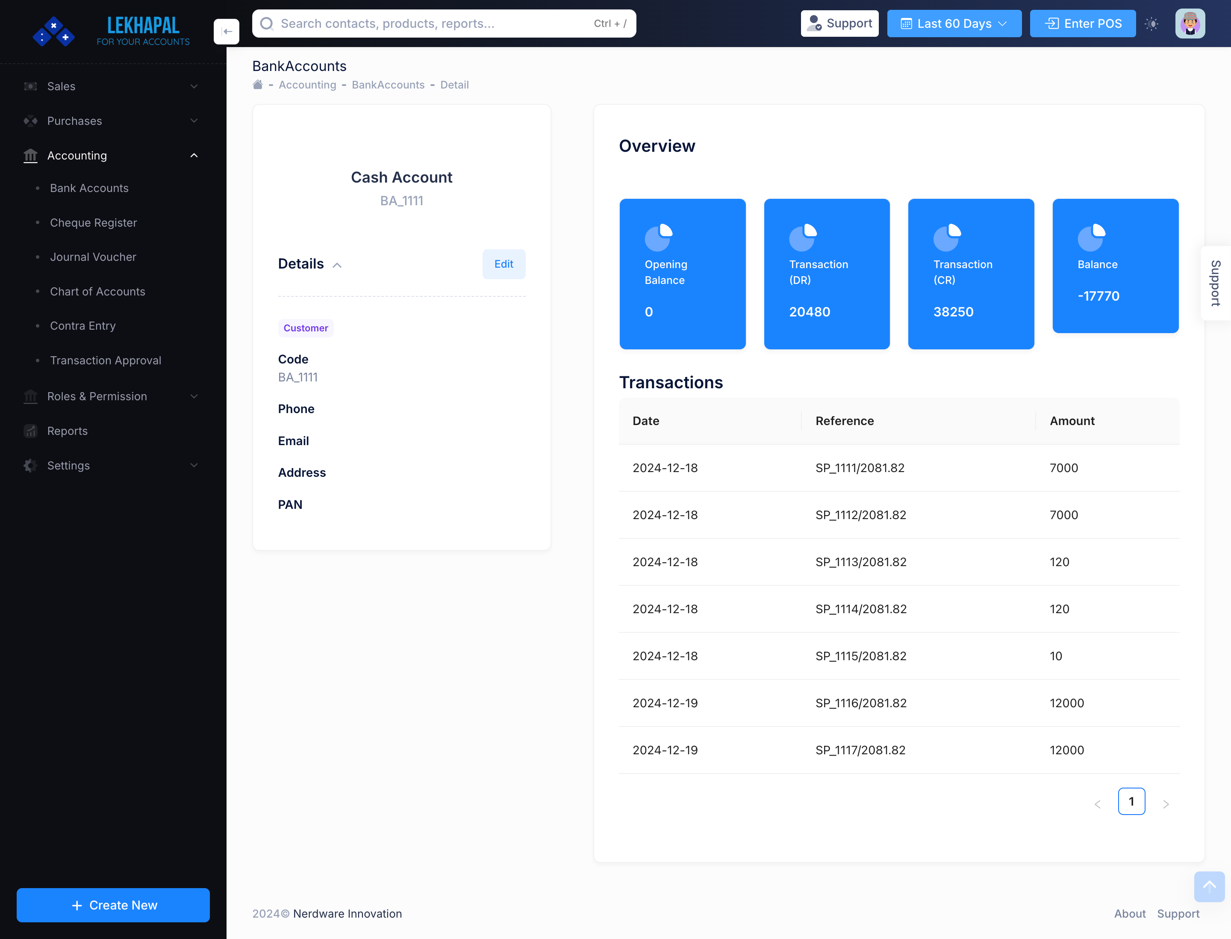Collapse the sidebar with the arrow toggle
The height and width of the screenshot is (939, 1231).
click(226, 31)
